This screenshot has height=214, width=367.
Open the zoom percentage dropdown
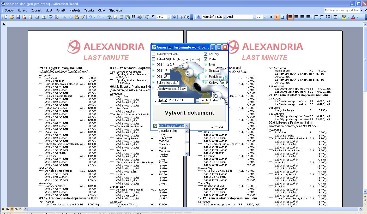(169, 17)
